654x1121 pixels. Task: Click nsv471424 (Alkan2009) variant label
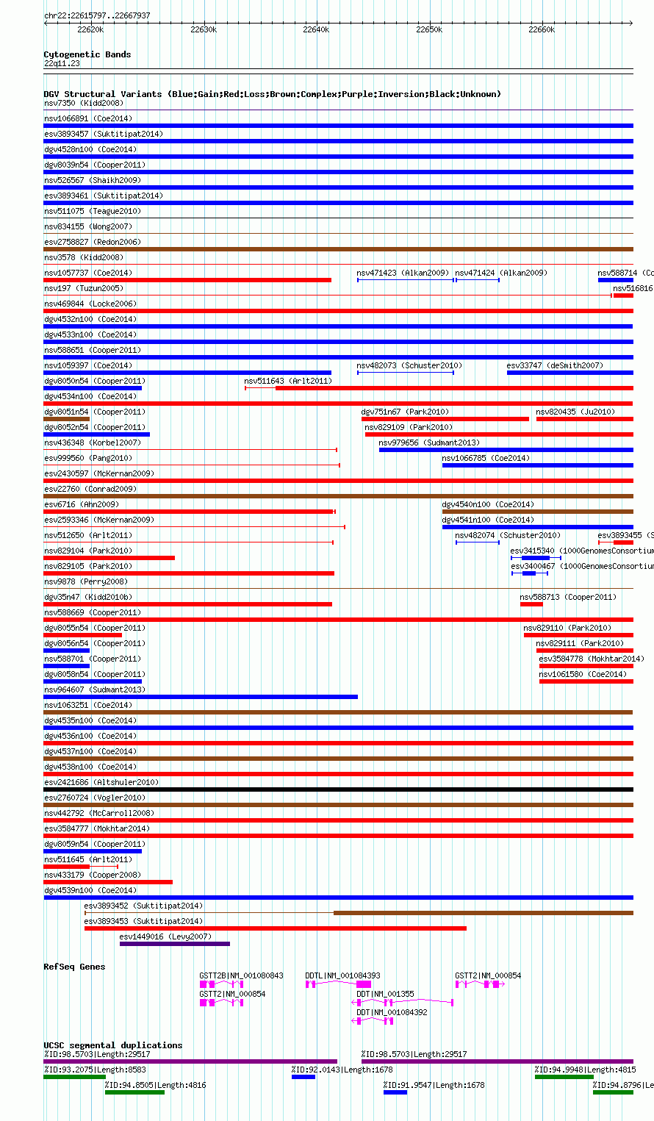point(501,273)
